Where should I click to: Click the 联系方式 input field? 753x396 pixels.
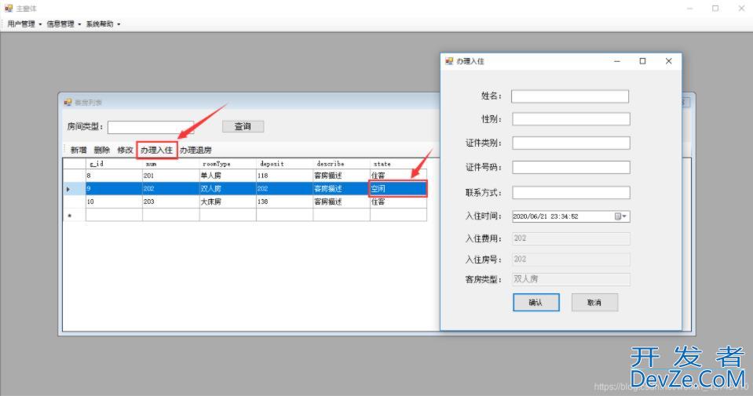571,193
